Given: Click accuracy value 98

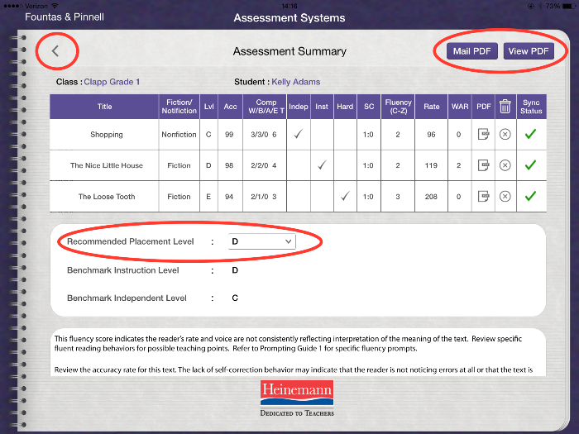Looking at the screenshot, I should pyautogui.click(x=229, y=165).
